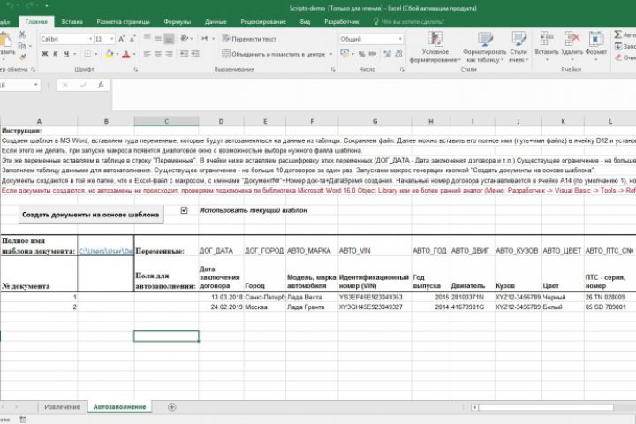The height and width of the screenshot is (424, 636).
Task: Click the Copy icon in clipboard group
Action: tap(22, 46)
